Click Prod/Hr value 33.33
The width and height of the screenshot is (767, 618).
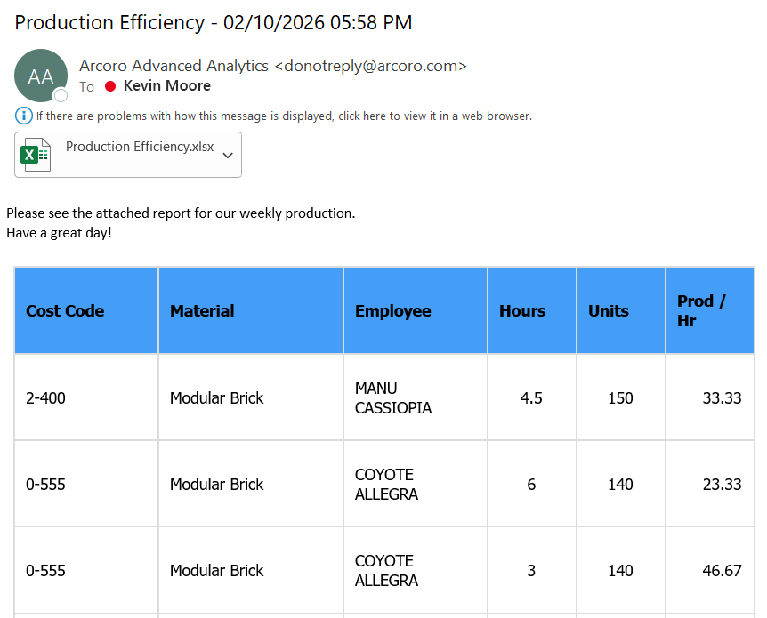tap(722, 398)
